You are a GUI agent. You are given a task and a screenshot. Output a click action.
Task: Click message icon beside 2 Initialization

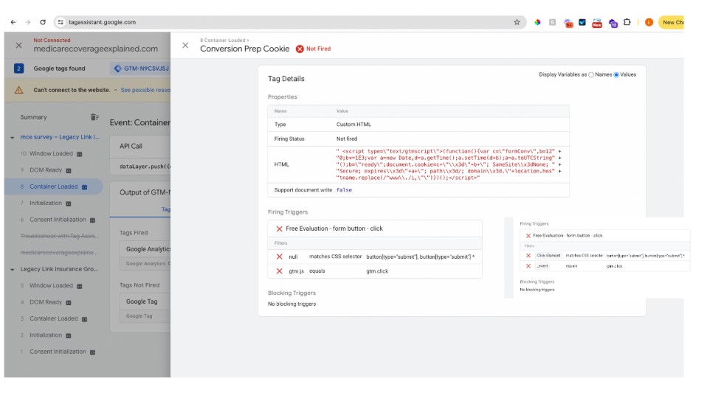click(69, 335)
